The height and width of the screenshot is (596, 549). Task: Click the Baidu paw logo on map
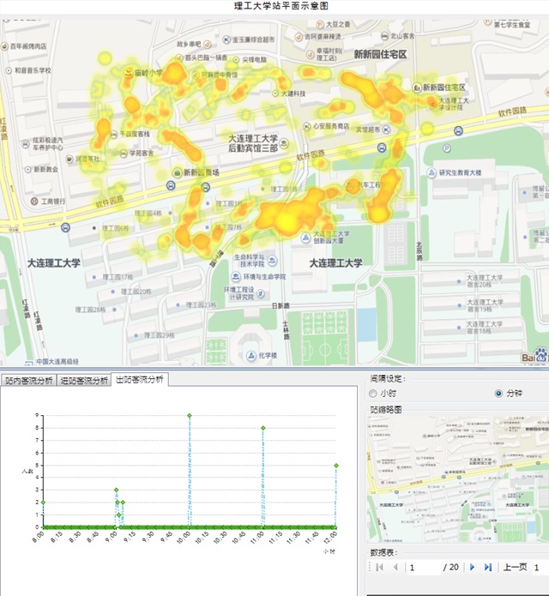click(x=540, y=356)
